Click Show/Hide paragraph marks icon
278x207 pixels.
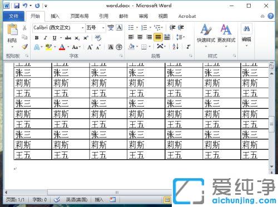point(188,47)
